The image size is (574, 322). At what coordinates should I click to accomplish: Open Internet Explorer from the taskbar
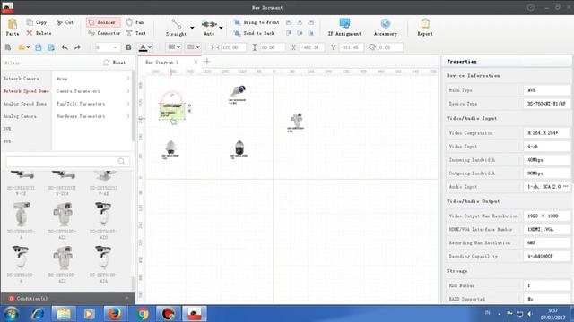[x=38, y=313]
